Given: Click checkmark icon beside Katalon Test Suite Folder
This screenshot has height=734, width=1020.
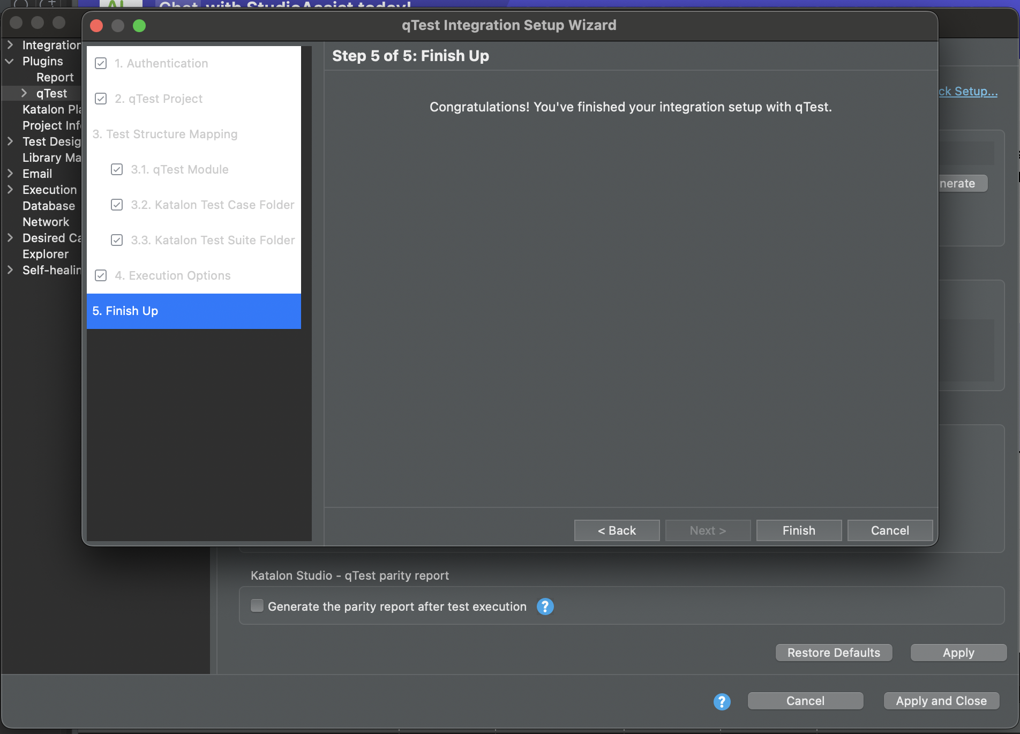Looking at the screenshot, I should (x=117, y=240).
